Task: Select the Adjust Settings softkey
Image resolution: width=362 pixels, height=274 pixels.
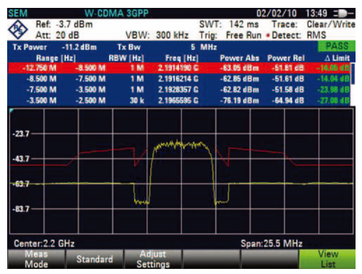Action: (153, 259)
